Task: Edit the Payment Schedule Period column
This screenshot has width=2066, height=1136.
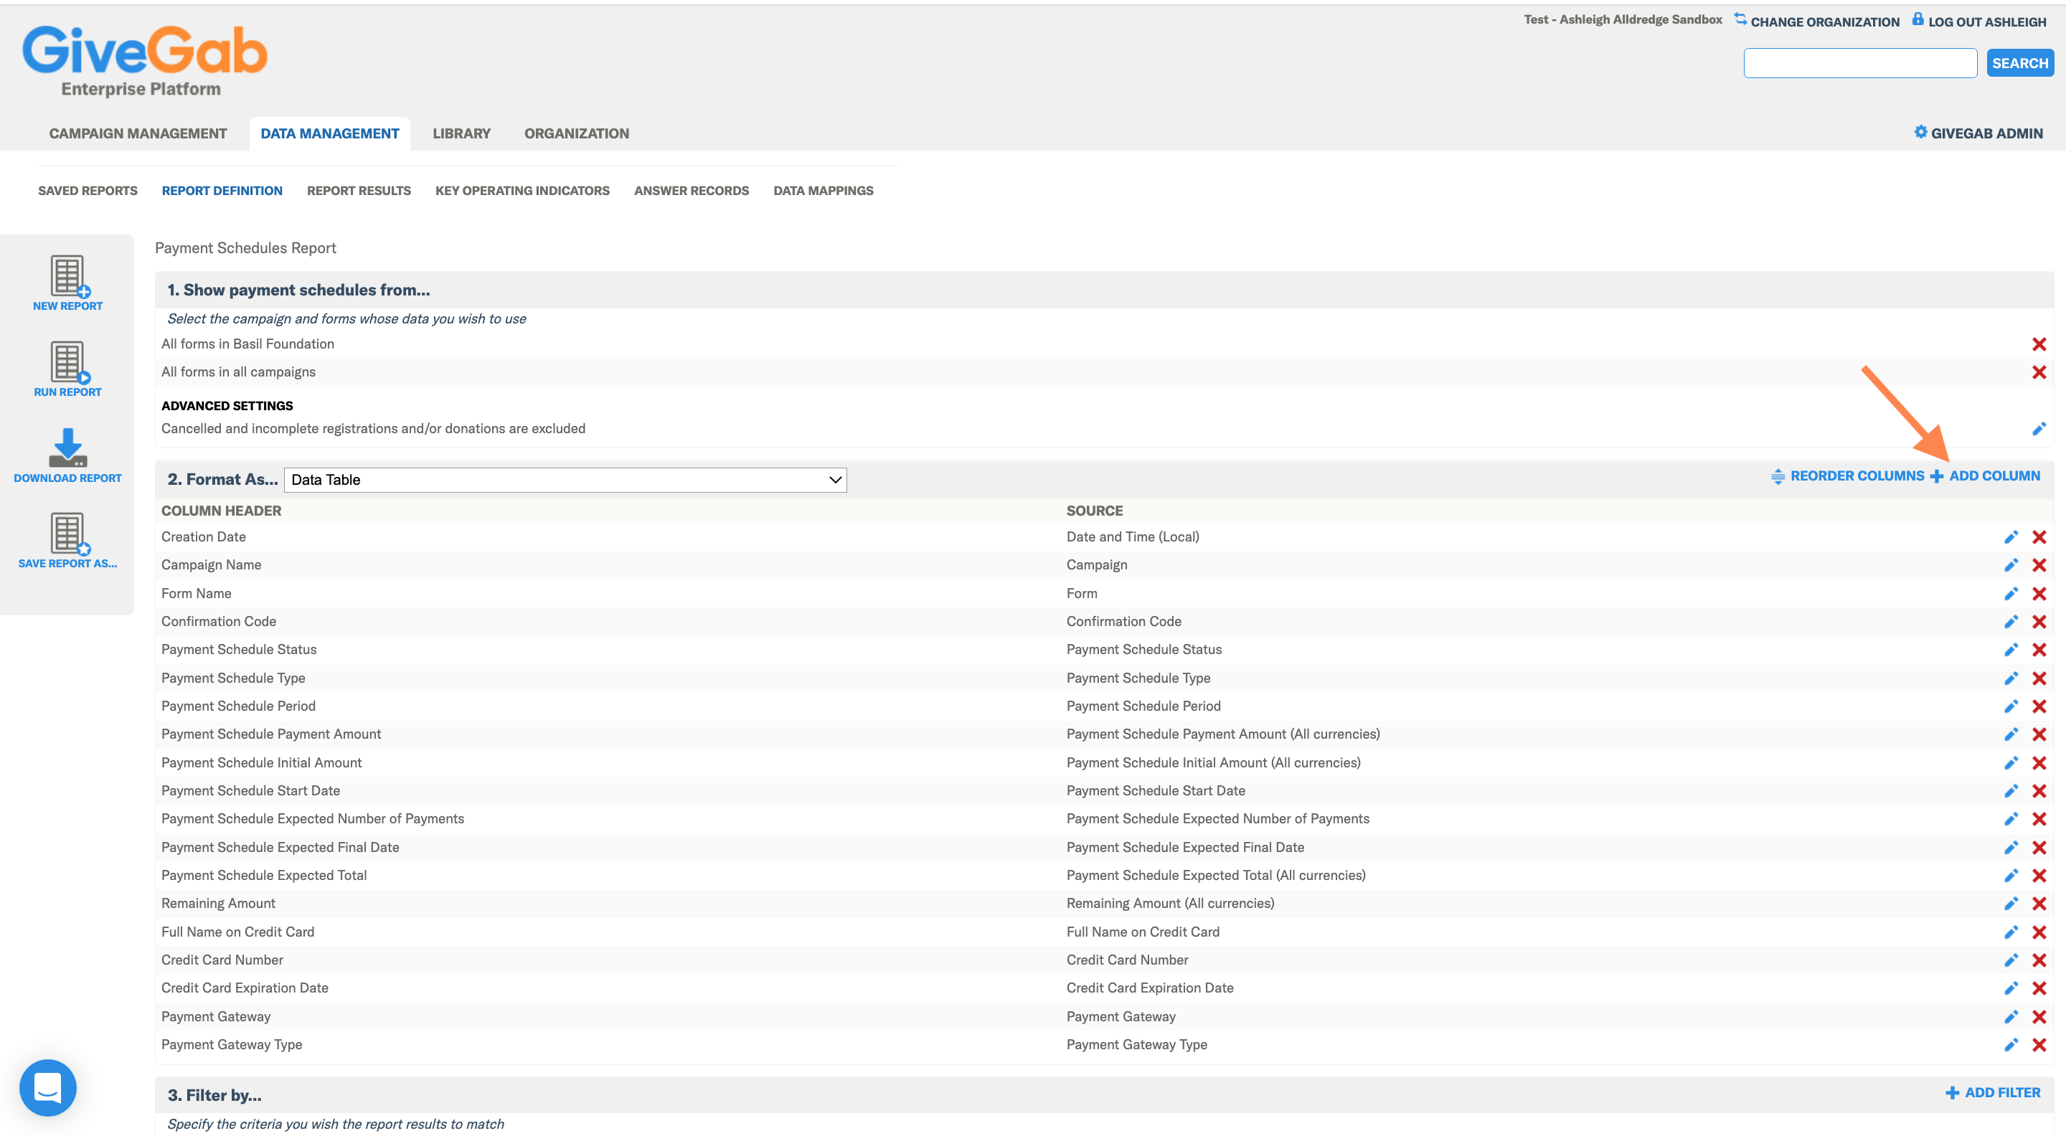Action: coord(2011,706)
